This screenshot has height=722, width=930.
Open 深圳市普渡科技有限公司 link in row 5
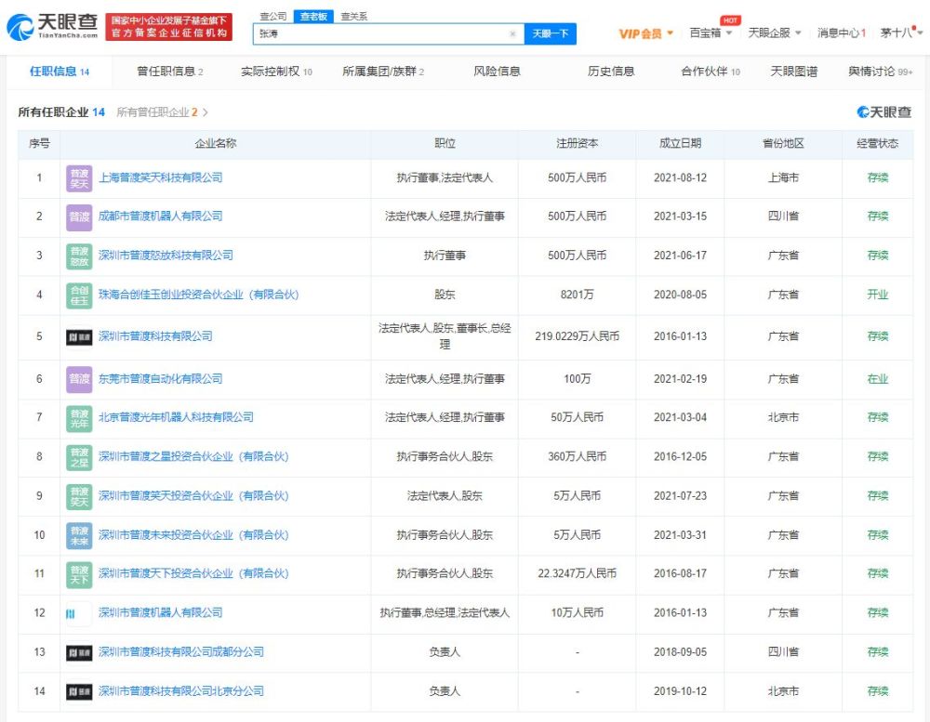[x=155, y=336]
